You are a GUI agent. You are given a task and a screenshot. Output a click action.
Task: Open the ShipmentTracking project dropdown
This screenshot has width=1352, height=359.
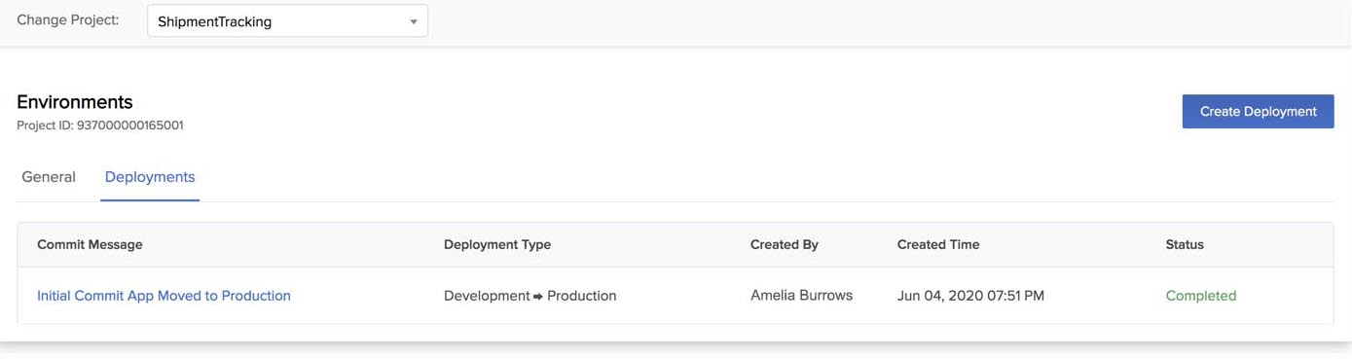pyautogui.click(x=287, y=21)
